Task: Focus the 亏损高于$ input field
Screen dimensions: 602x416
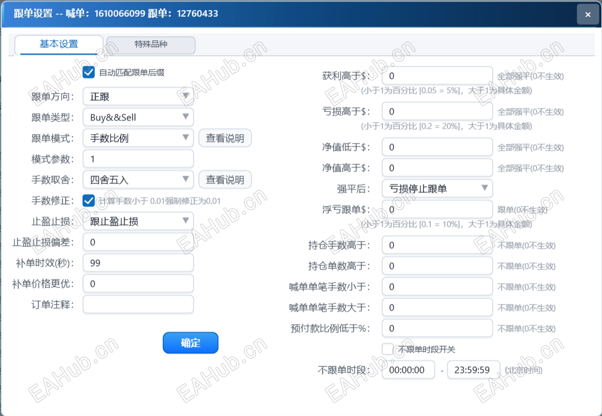Action: 438,112
